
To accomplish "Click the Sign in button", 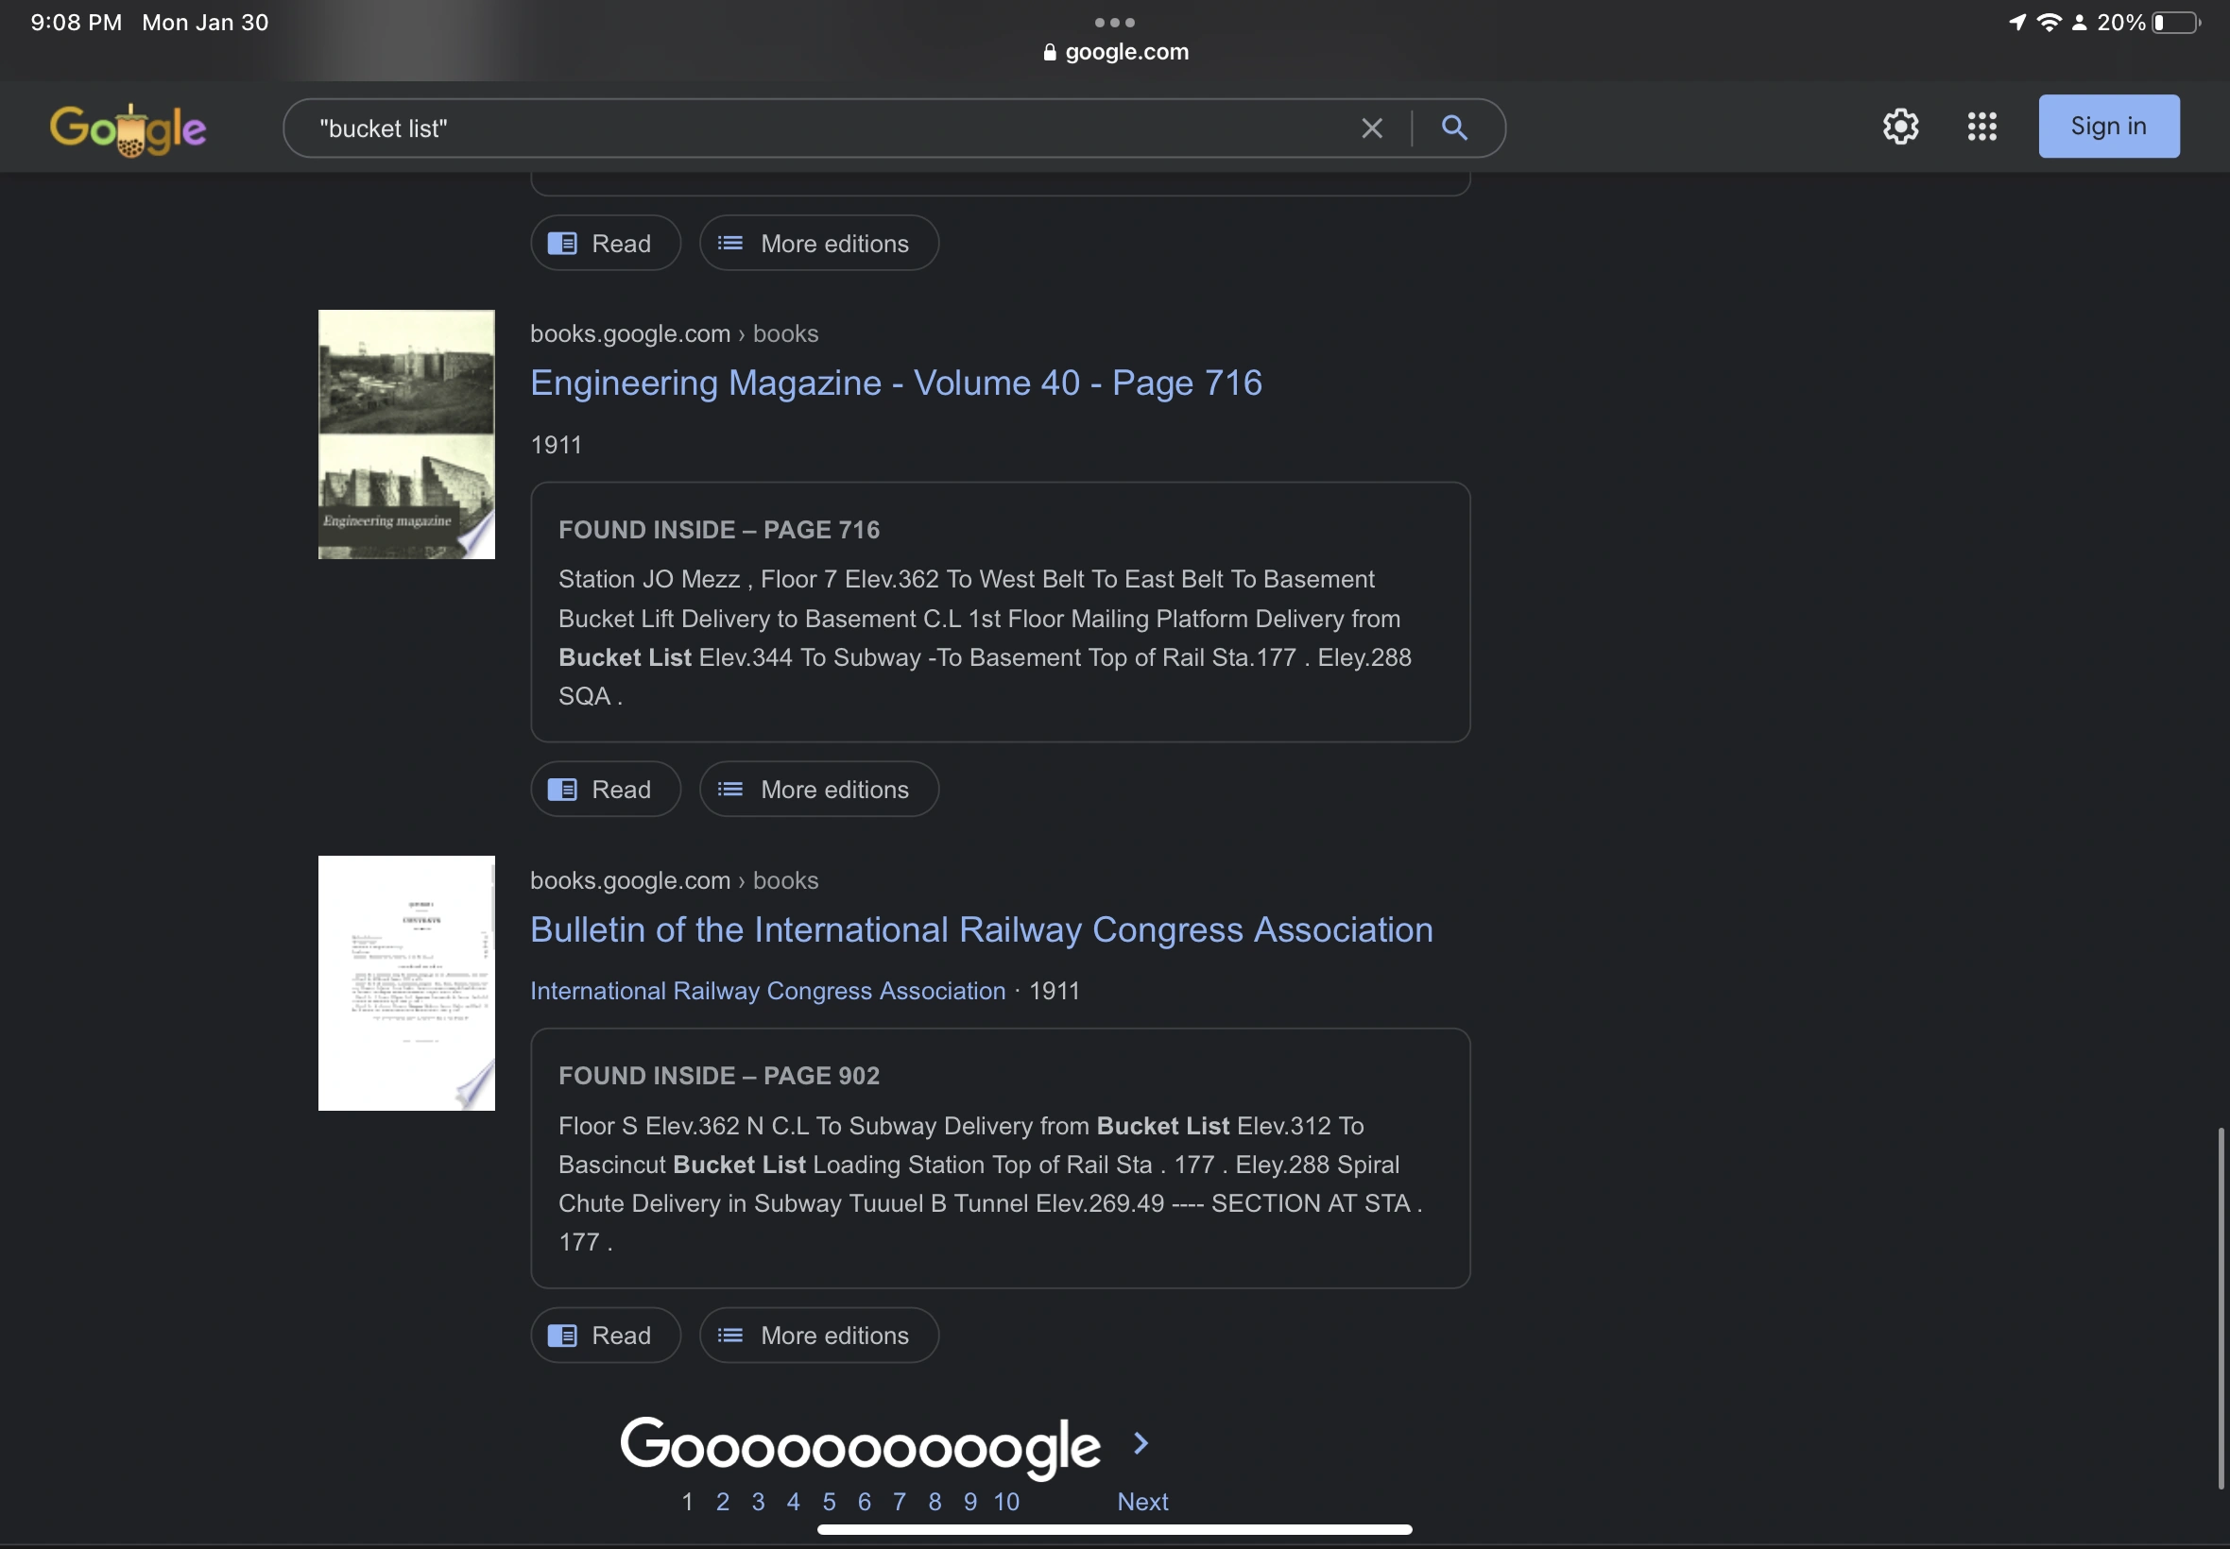I will point(2108,127).
